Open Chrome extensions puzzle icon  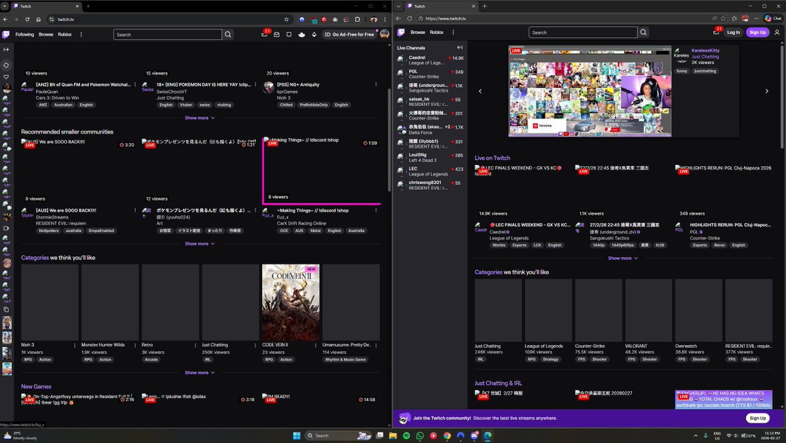[357, 19]
